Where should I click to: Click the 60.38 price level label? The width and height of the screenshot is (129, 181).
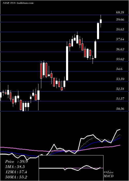click(x=120, y=12)
